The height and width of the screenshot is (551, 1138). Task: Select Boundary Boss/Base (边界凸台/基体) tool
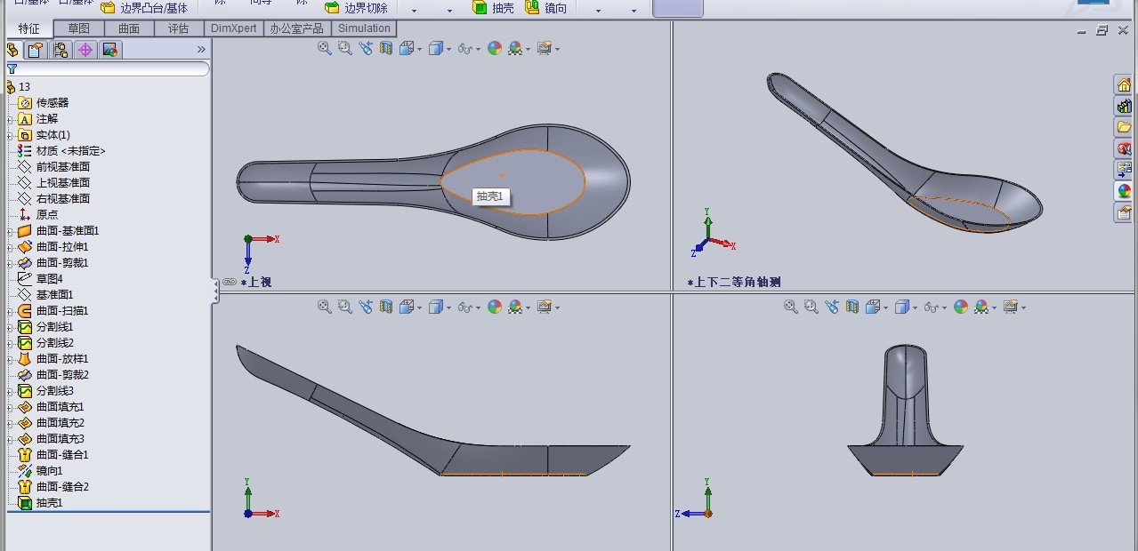click(x=144, y=8)
